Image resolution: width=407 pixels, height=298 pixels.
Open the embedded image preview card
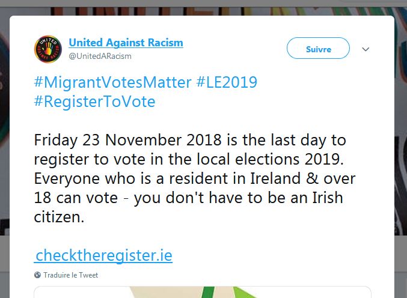(x=203, y=293)
